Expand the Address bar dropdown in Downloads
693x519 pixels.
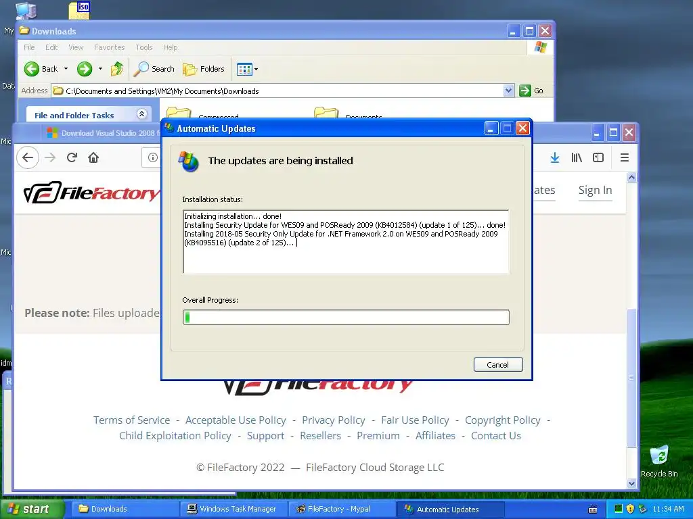[x=508, y=91]
